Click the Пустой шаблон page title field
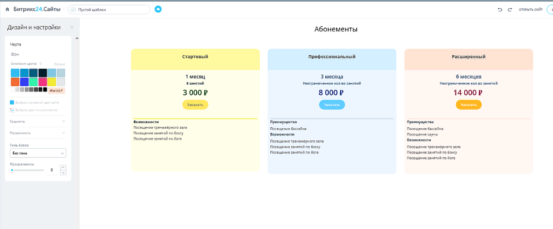 [109, 10]
